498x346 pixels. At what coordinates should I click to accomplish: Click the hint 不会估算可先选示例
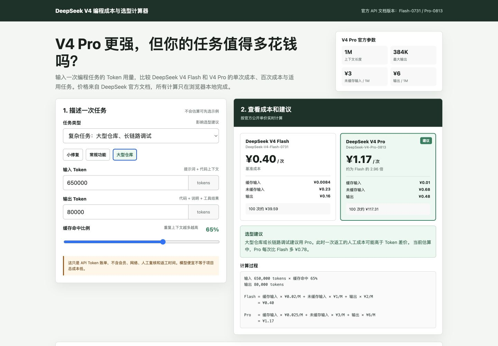click(x=202, y=111)
